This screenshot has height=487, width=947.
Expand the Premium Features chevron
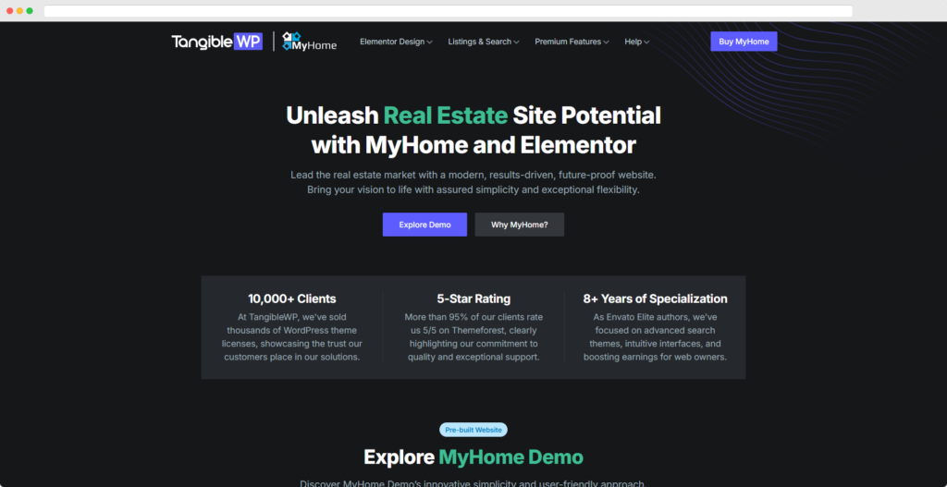606,43
